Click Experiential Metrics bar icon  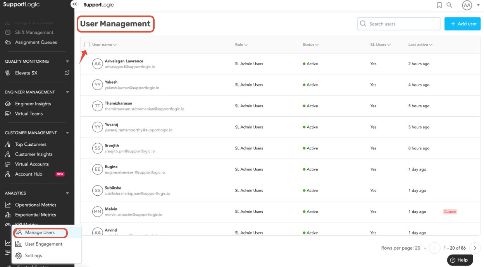(8, 215)
